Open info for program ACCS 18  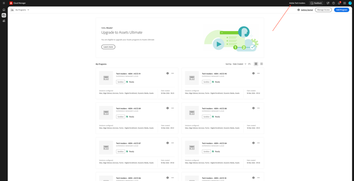[x=253, y=178]
